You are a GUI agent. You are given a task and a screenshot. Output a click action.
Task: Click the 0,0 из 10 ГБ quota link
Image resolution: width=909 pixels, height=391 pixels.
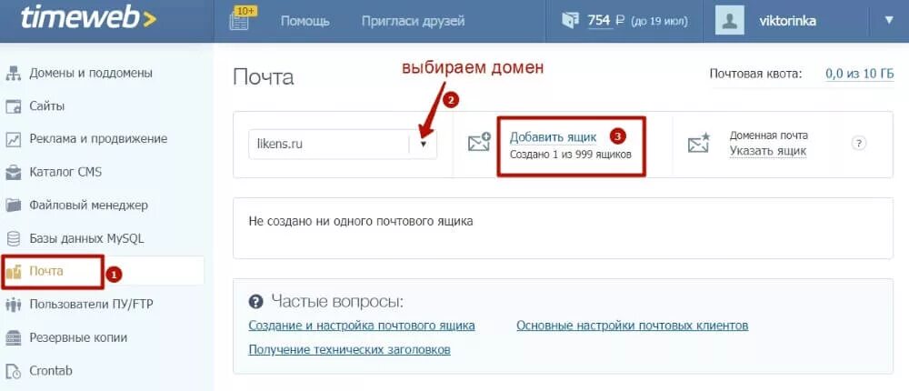tap(859, 75)
